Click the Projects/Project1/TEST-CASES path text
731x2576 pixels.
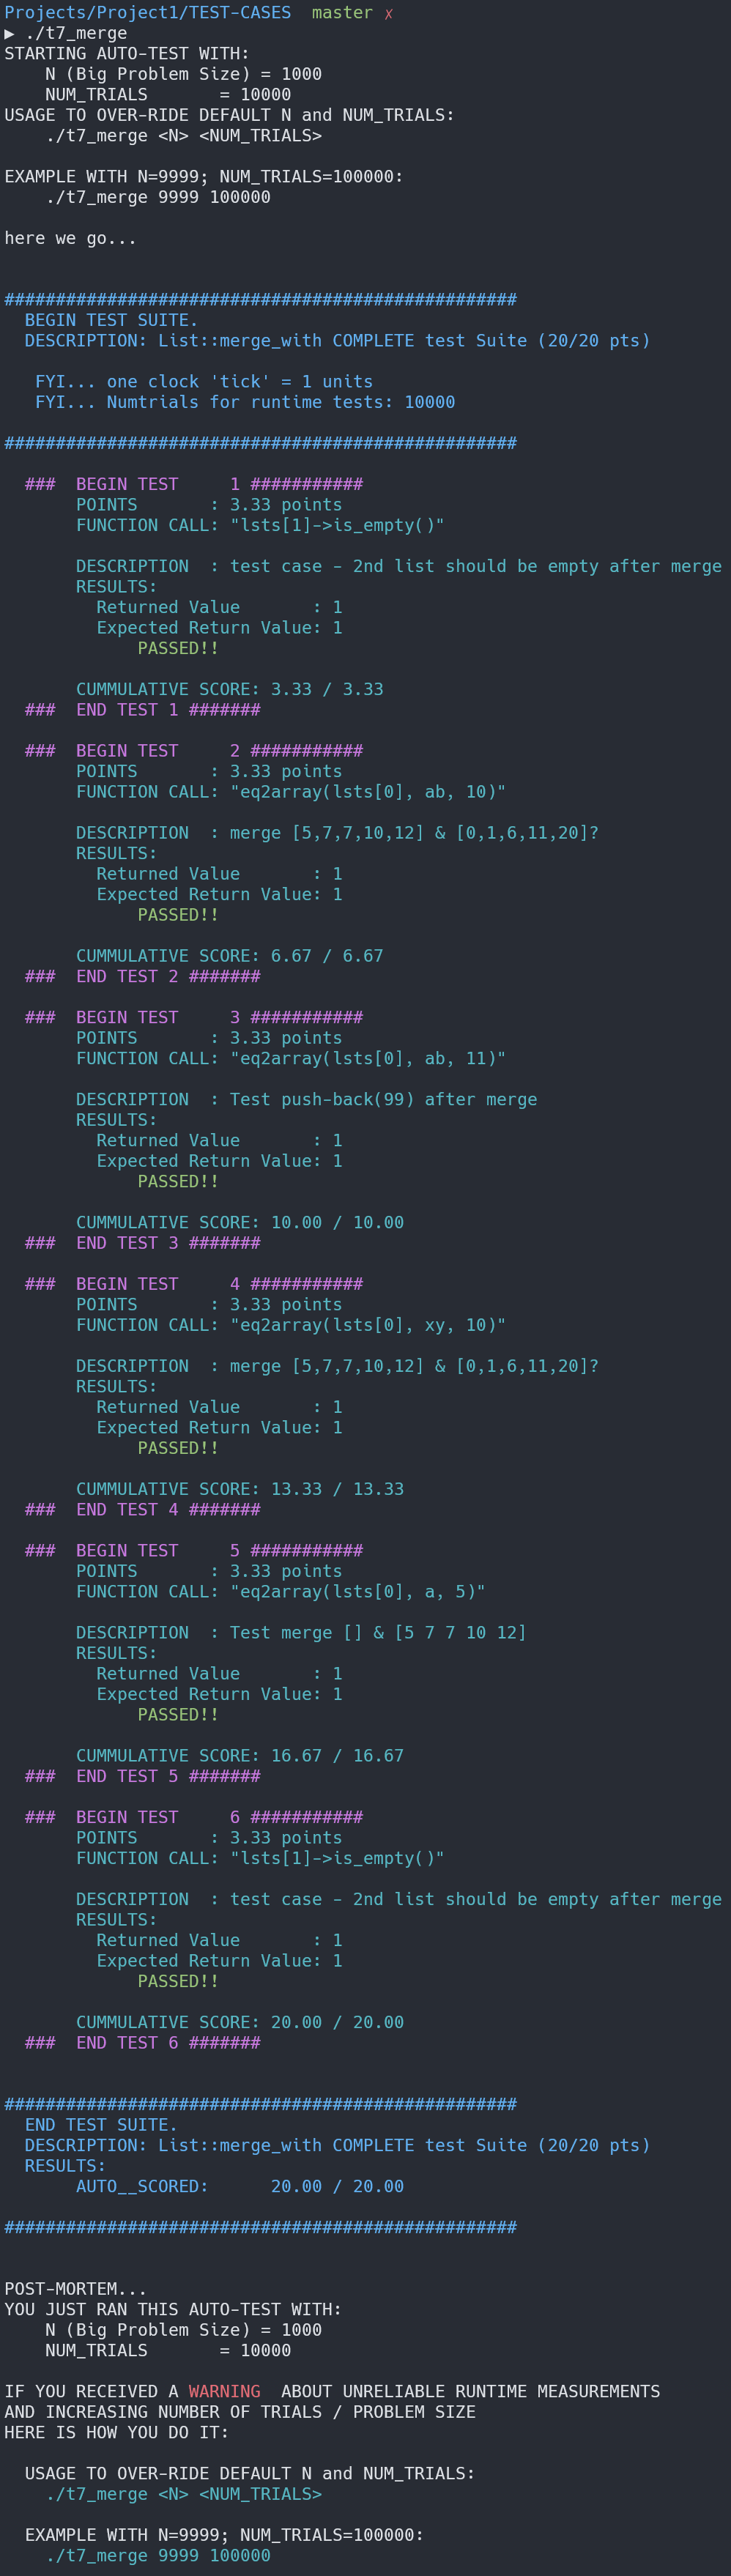[147, 12]
